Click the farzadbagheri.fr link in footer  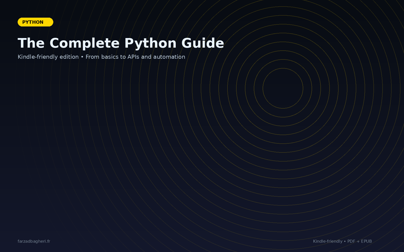coord(34,241)
